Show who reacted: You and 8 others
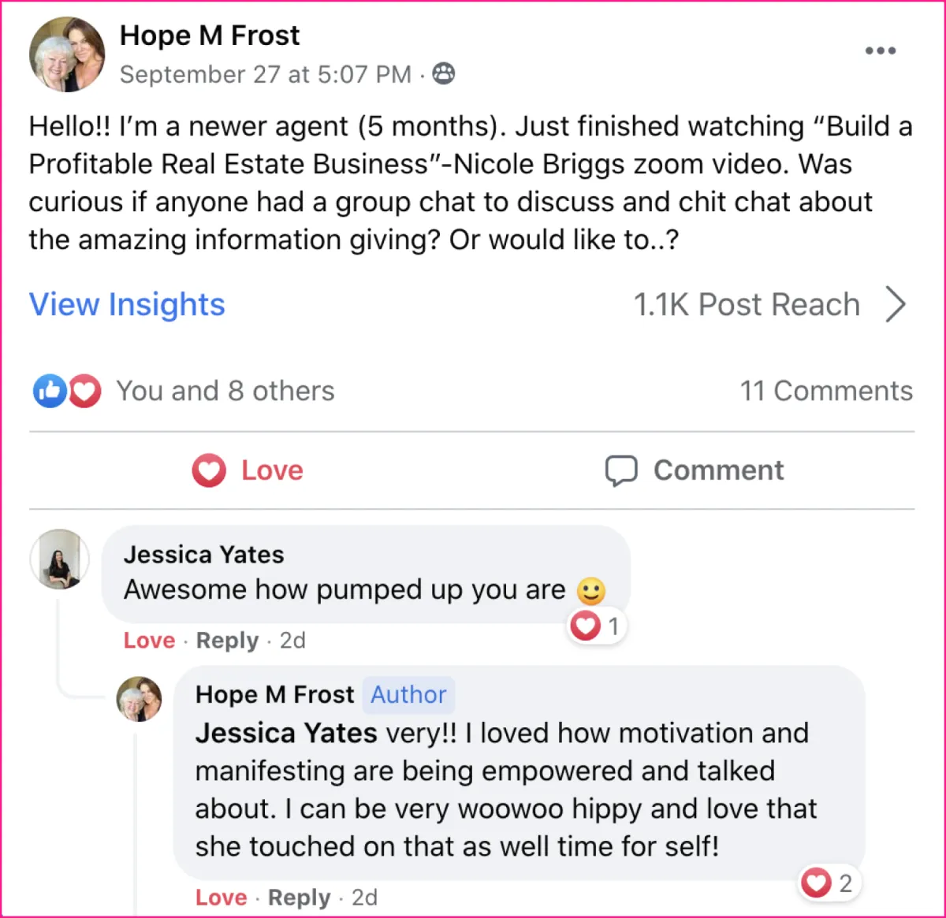This screenshot has height=918, width=946. tap(225, 391)
